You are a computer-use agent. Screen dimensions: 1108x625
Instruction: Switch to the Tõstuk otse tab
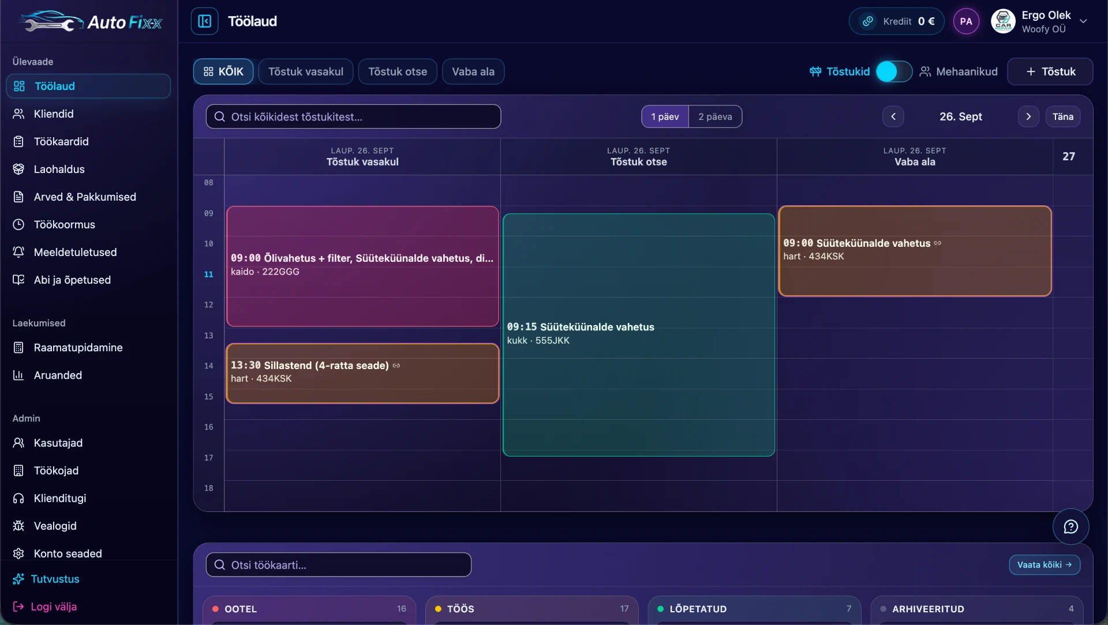point(398,71)
